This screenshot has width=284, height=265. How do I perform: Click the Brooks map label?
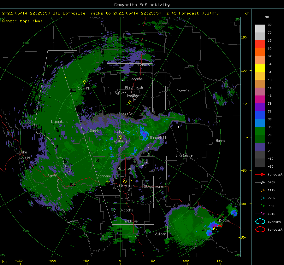click(x=224, y=221)
